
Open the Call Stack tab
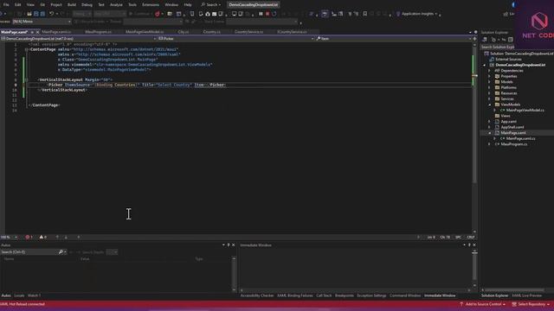(324, 295)
